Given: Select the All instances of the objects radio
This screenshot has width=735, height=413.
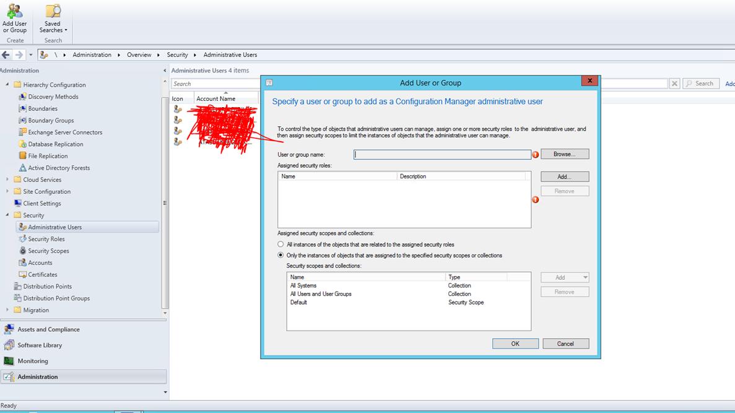Looking at the screenshot, I should click(281, 244).
